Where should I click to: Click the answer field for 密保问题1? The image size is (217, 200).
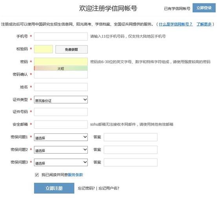(131, 137)
